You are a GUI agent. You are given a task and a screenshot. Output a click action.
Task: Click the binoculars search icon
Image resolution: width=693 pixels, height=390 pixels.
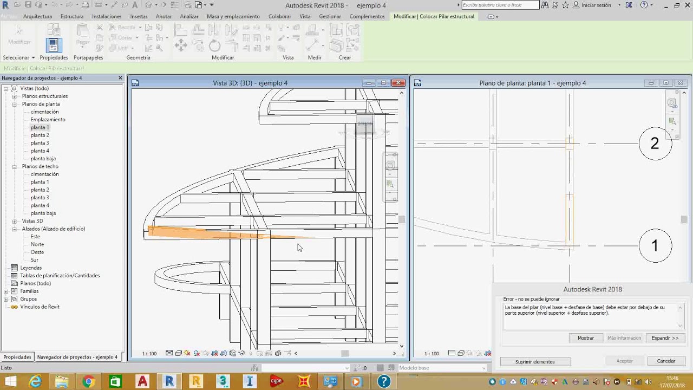click(545, 5)
